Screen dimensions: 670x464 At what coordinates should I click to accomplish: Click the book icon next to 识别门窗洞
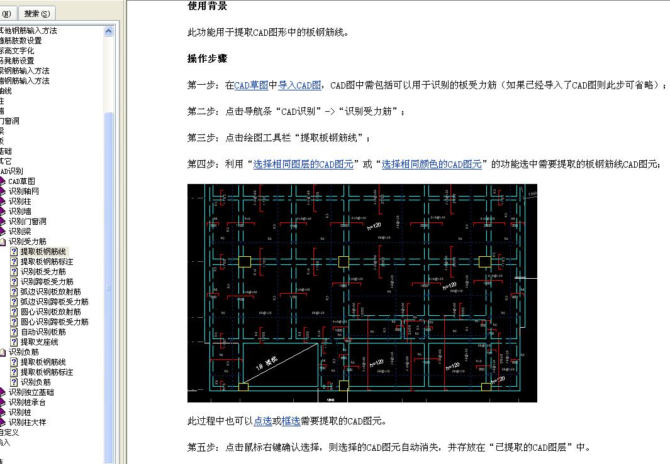(x=3, y=222)
